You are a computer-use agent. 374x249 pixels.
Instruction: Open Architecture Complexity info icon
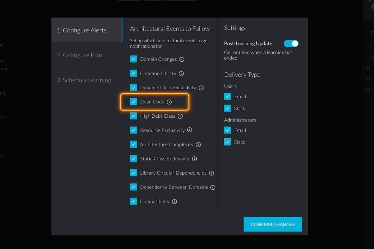point(198,145)
